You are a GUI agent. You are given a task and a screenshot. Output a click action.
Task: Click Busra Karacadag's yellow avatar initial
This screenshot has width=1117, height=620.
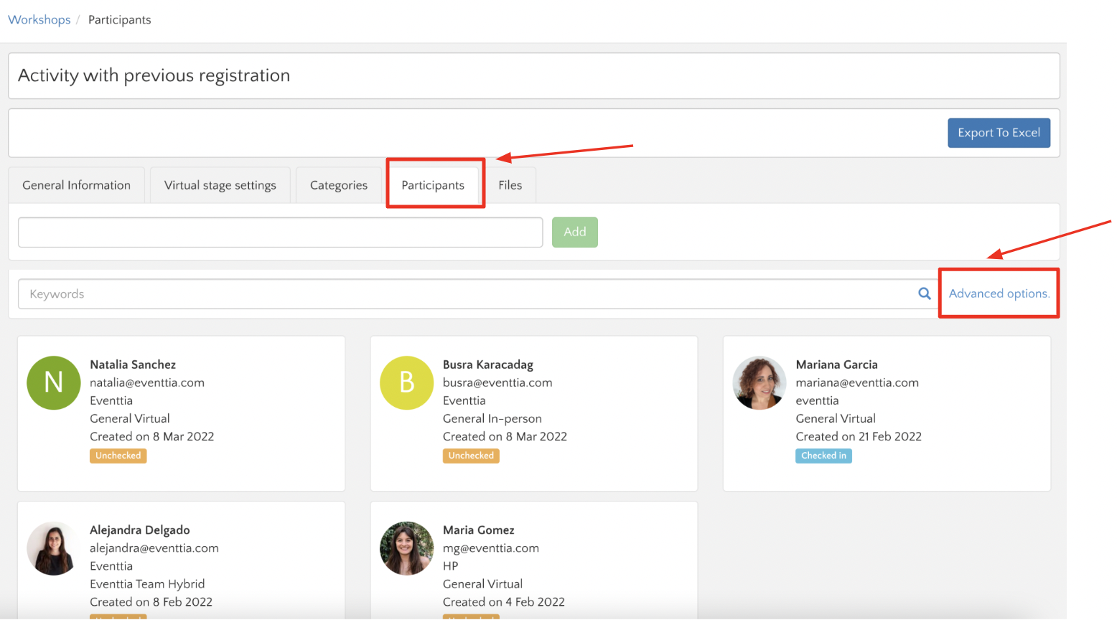click(x=406, y=382)
